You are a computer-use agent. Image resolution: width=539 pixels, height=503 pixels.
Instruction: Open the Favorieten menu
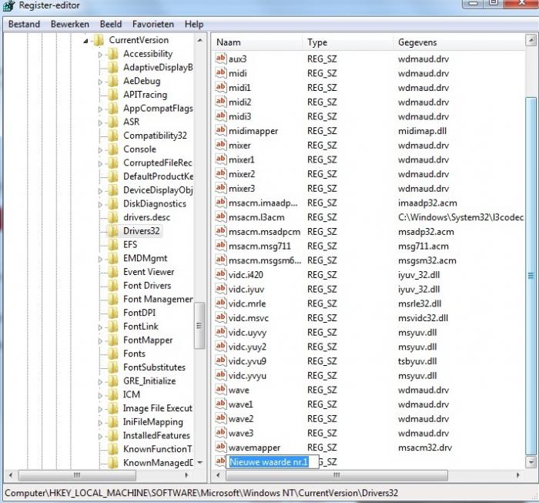(153, 24)
